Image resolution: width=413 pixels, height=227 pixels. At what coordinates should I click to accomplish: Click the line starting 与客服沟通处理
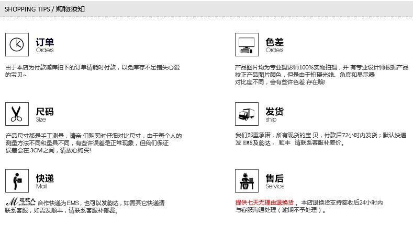click(281, 210)
